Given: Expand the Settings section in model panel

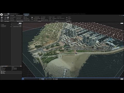Looking at the screenshot, I should click(x=2, y=73).
